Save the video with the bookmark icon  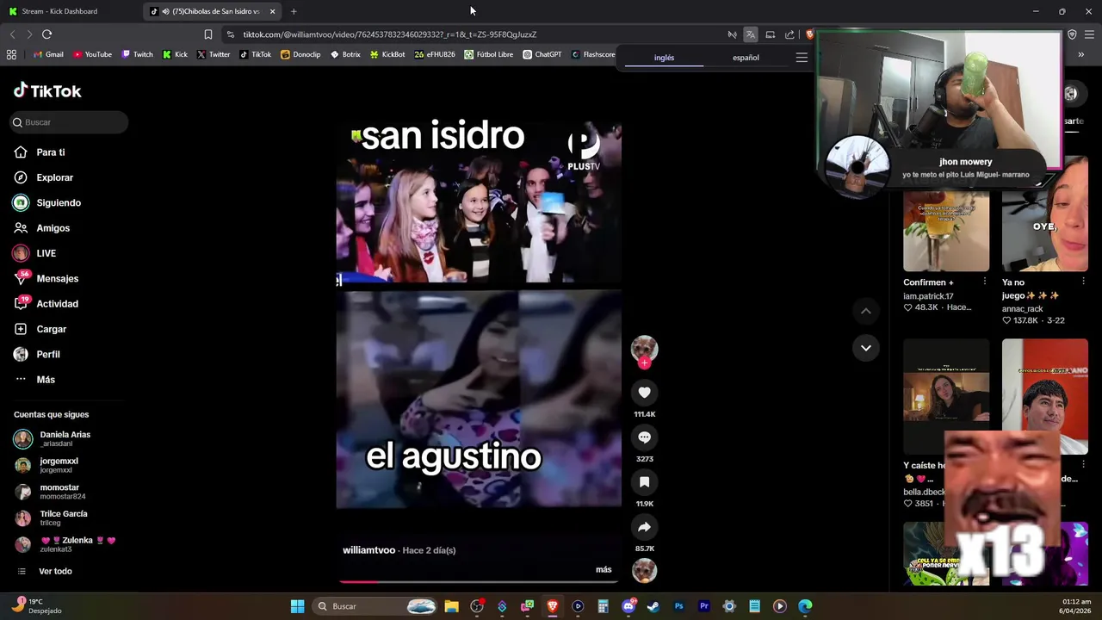coord(644,482)
